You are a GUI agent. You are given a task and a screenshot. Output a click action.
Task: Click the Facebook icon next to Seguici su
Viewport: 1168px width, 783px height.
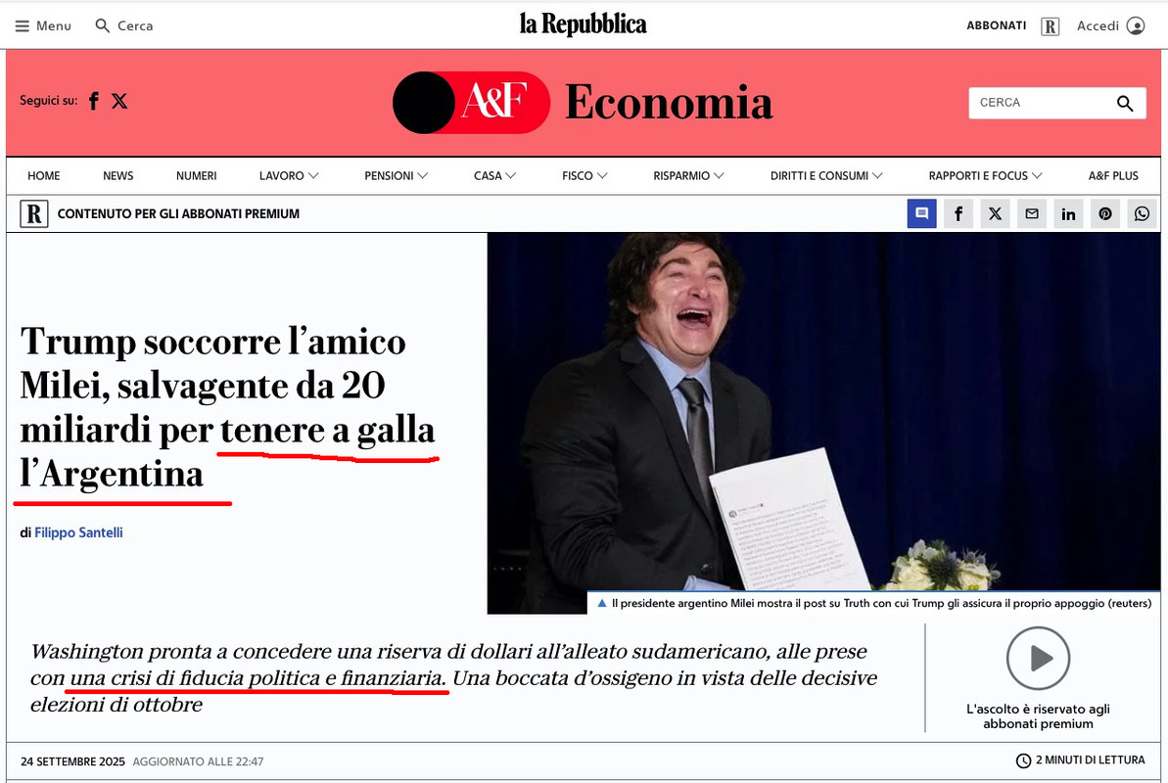(x=94, y=101)
